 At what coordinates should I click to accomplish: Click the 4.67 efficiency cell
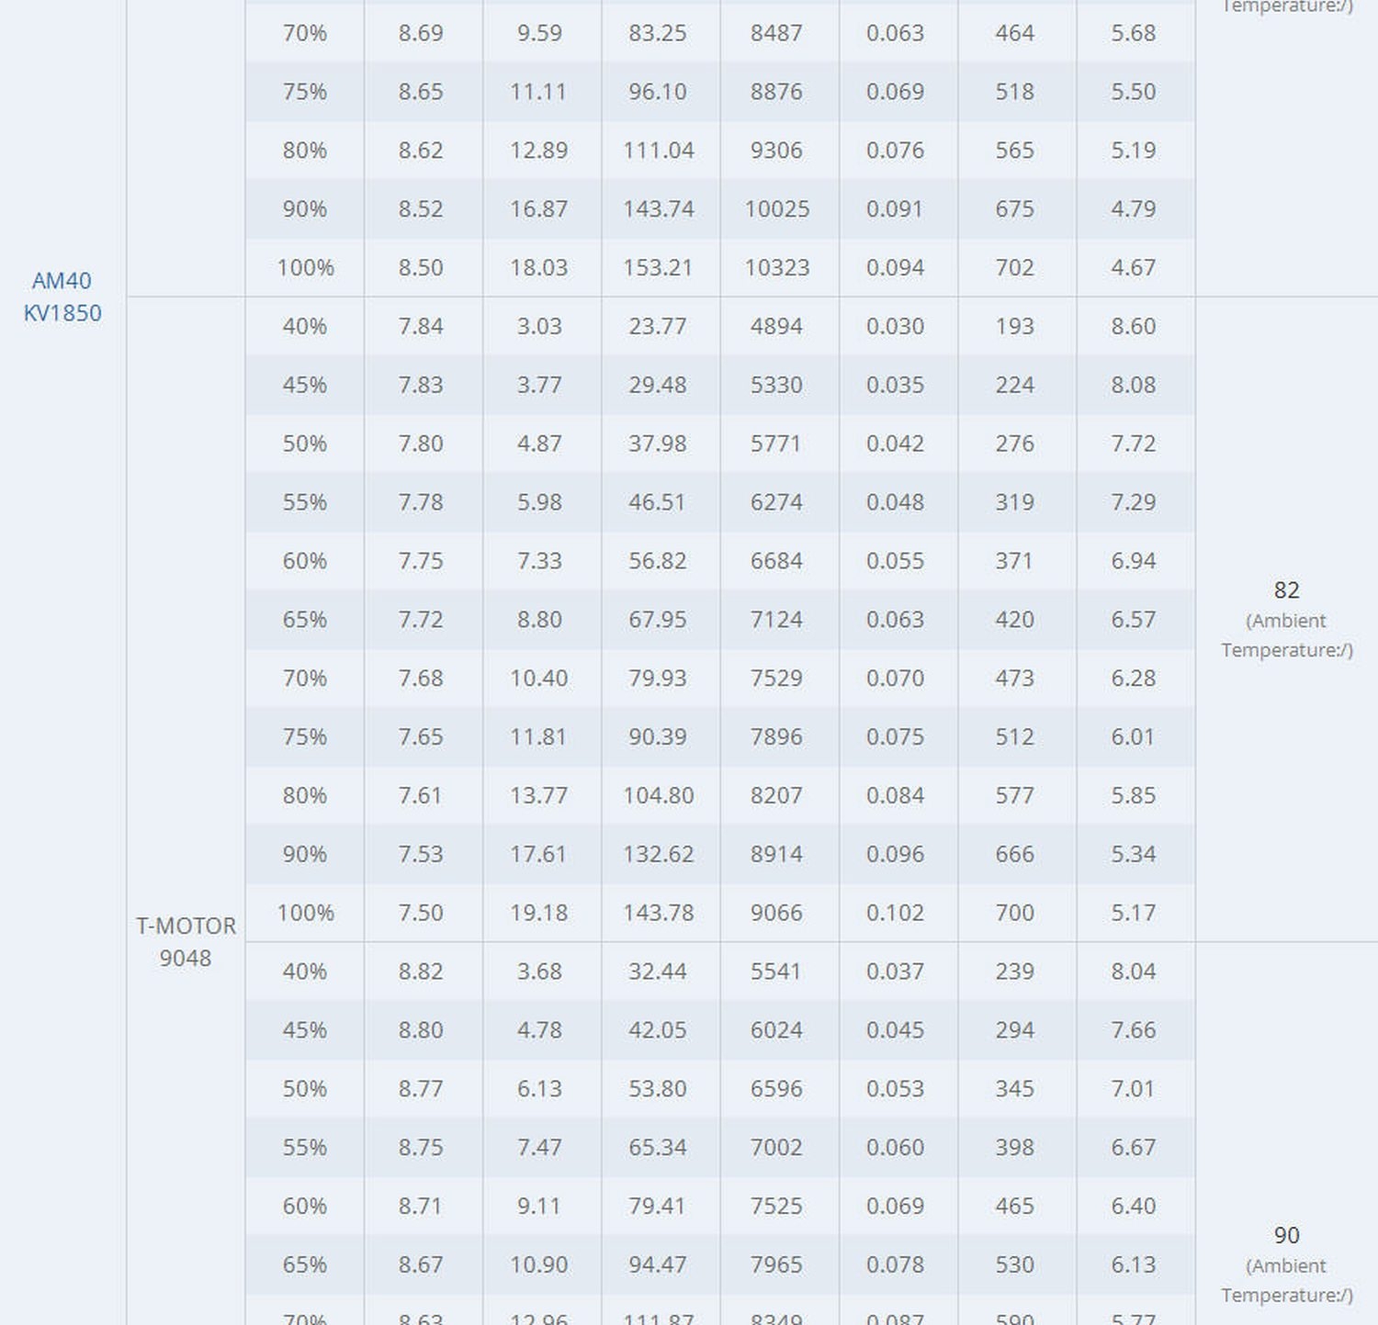point(1133,267)
